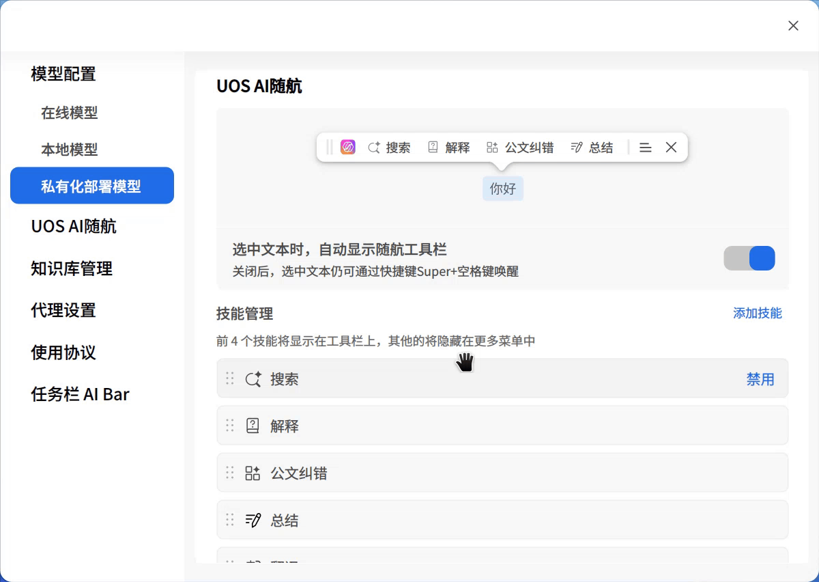Click the drag handle of 解释 skill row
This screenshot has width=819, height=582.
click(x=230, y=426)
